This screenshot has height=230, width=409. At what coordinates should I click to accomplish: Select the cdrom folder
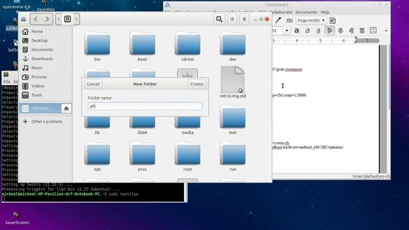pyautogui.click(x=187, y=47)
